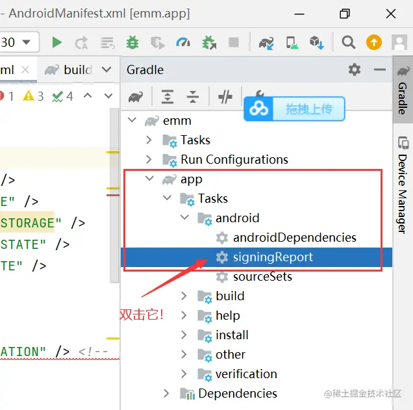
Task: Run the app with the green play button
Action: tap(57, 42)
